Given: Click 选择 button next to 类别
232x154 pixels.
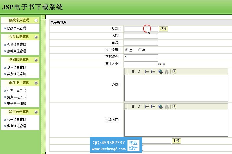Looking at the screenshot, I should [x=163, y=29].
